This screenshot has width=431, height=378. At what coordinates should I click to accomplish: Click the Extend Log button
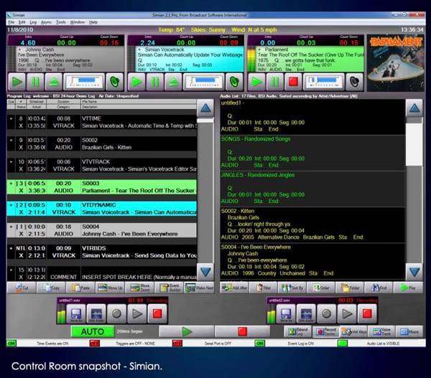297,331
